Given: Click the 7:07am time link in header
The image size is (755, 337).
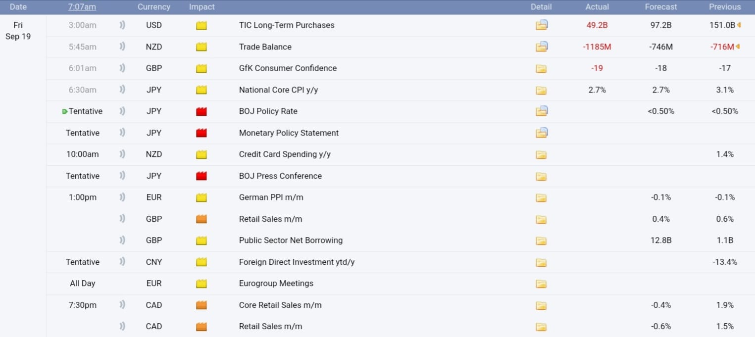Looking at the screenshot, I should click(x=82, y=7).
